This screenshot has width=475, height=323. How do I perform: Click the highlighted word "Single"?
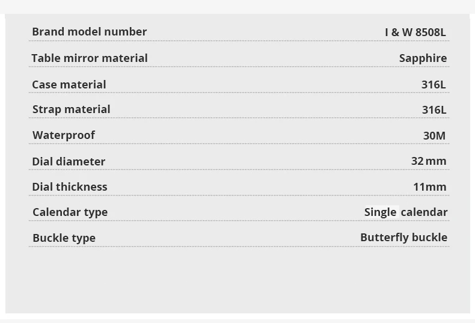pos(380,212)
